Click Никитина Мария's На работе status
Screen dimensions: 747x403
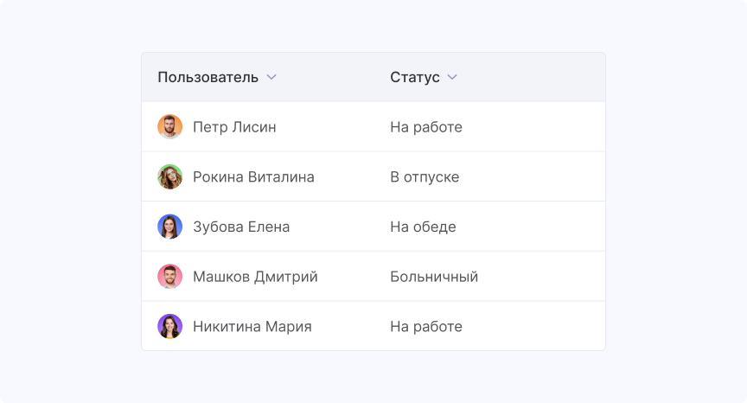pyautogui.click(x=425, y=327)
